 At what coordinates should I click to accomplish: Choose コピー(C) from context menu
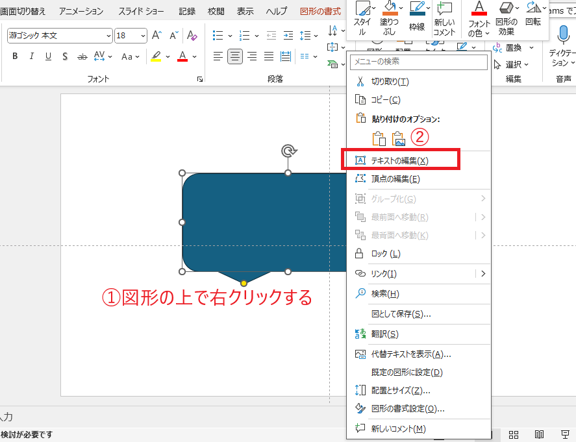click(419, 100)
